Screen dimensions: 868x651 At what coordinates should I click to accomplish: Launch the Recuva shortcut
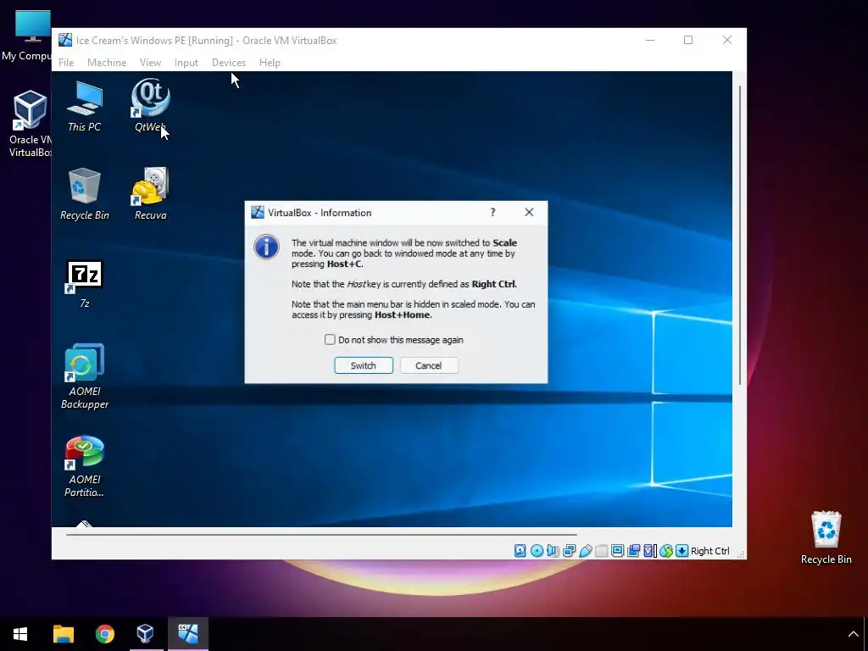151,194
